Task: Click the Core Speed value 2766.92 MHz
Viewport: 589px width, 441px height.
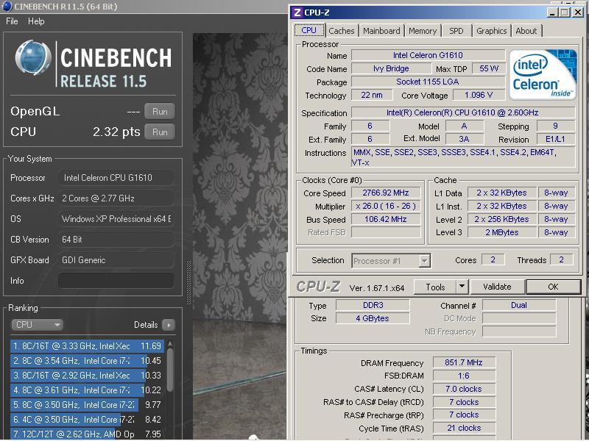Action: 386,193
